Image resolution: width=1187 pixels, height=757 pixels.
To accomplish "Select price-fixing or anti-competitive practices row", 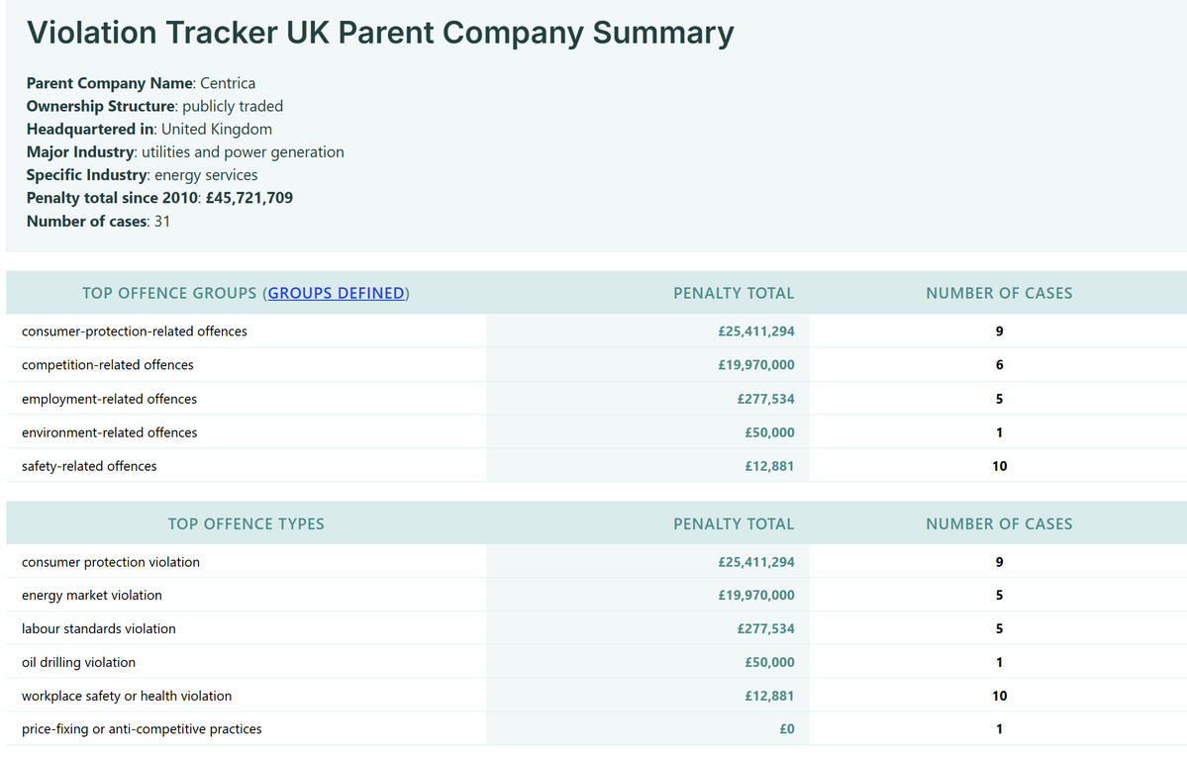I will click(597, 729).
